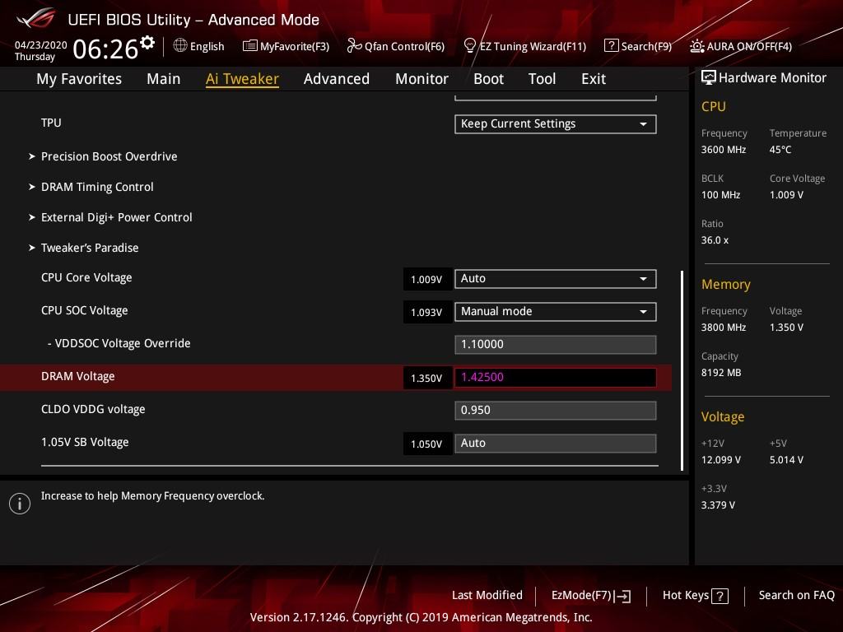Open Qfan Control(F6) text label
Viewport: 843px width, 632px height.
(404, 47)
